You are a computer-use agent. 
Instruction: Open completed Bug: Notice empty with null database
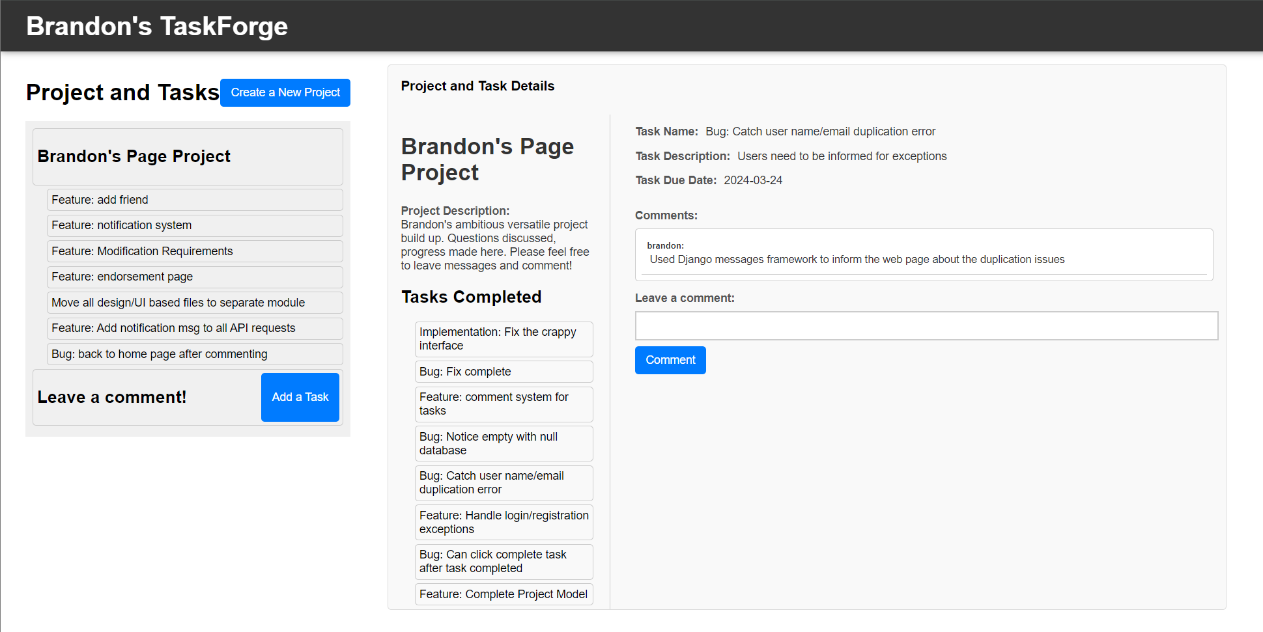[x=504, y=444]
